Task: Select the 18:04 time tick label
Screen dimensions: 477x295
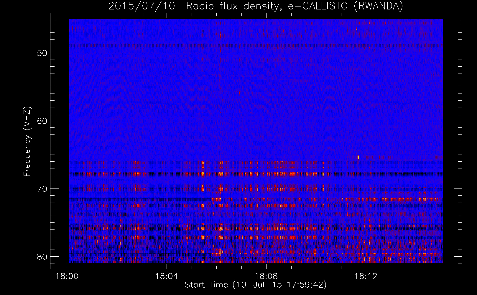Action: (x=167, y=276)
